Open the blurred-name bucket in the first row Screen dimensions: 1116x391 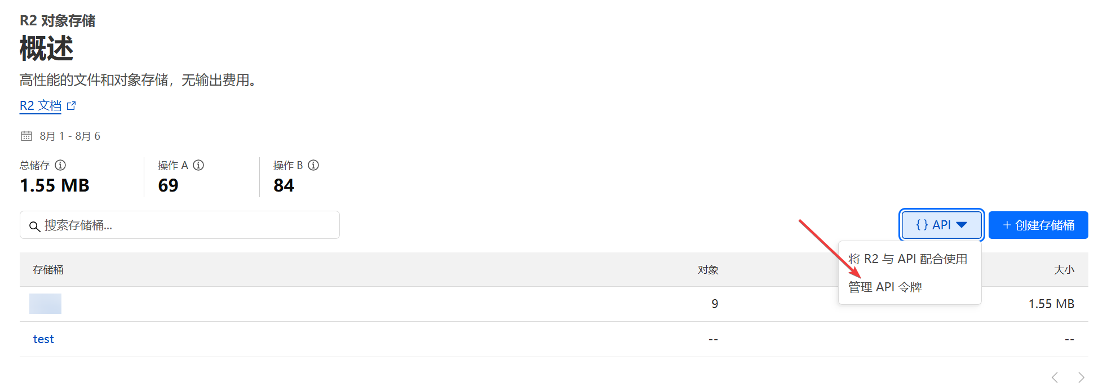(45, 304)
